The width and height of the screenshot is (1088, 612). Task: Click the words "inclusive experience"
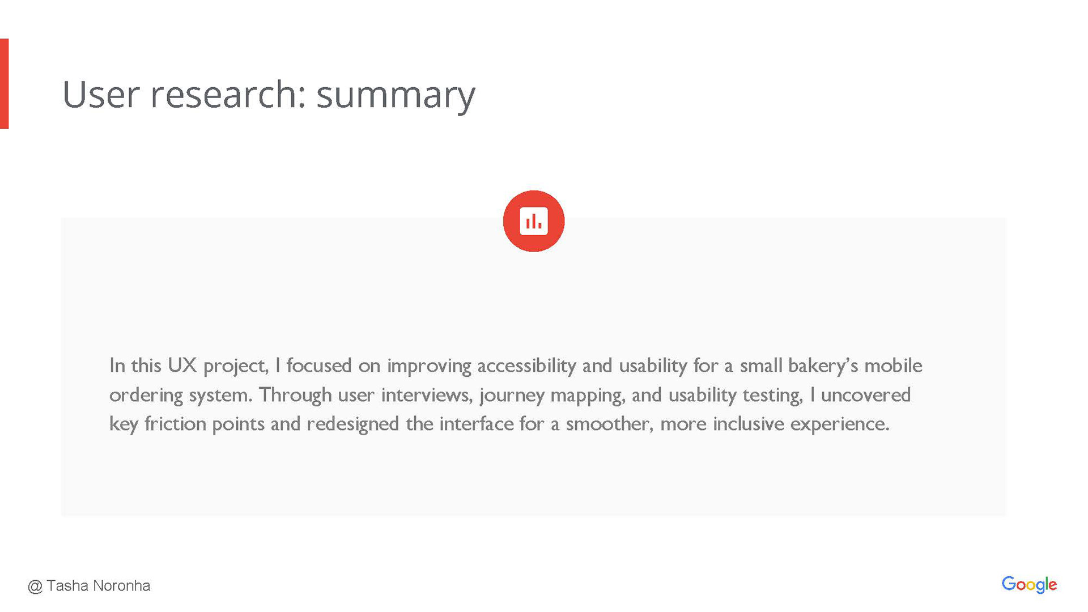click(x=801, y=424)
